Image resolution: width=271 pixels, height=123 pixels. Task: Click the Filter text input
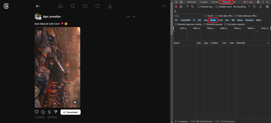tap(188, 16)
